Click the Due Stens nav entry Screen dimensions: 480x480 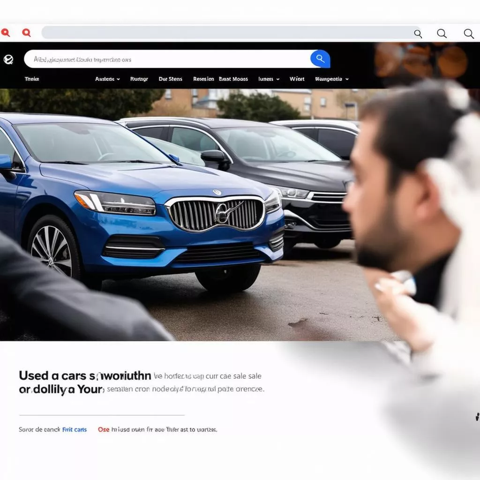(170, 79)
